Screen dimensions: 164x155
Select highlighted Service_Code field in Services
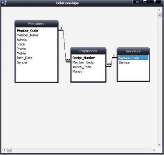tap(133, 58)
